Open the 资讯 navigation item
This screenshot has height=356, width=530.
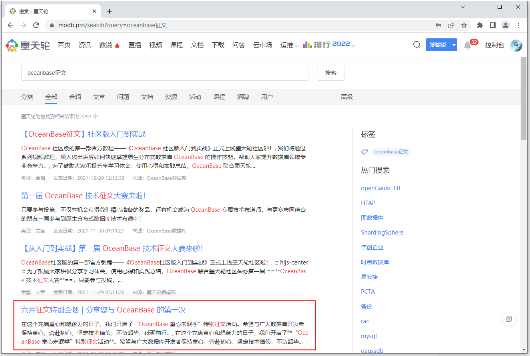pos(85,45)
